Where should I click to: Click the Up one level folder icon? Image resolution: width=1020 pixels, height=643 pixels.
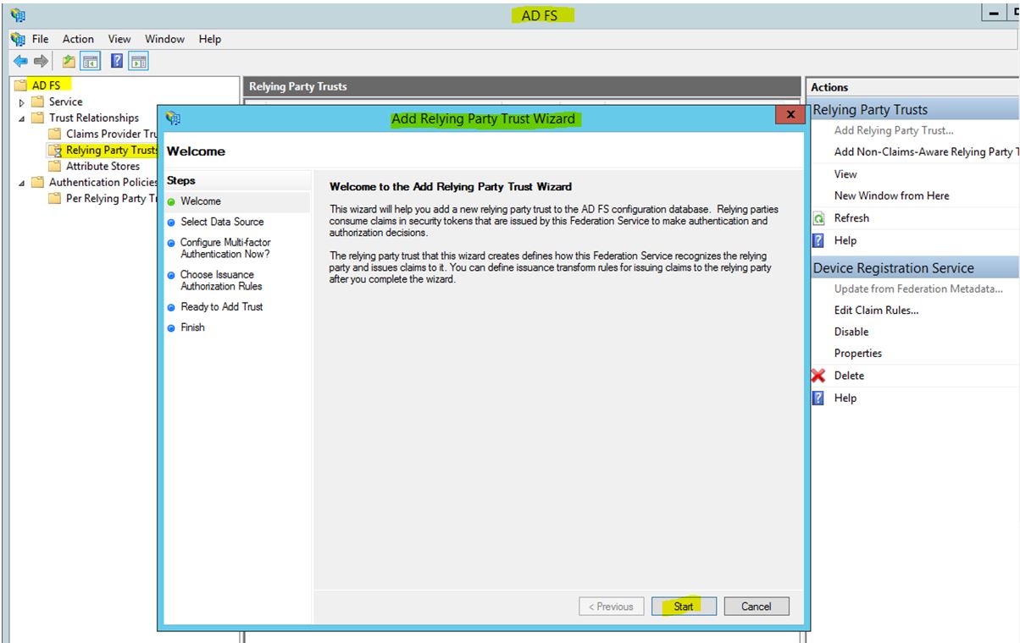click(67, 61)
